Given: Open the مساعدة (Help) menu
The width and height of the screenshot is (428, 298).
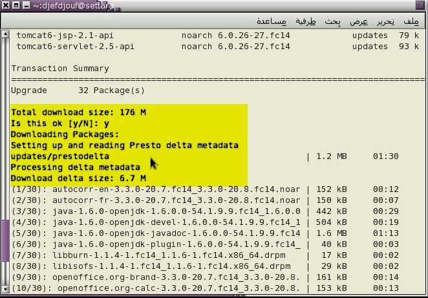Looking at the screenshot, I should (272, 21).
